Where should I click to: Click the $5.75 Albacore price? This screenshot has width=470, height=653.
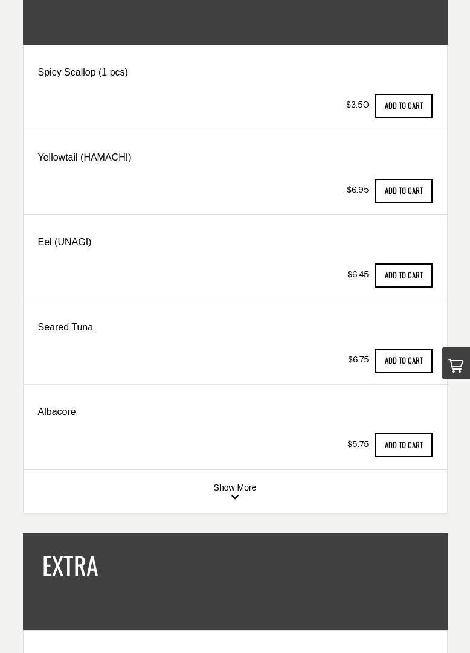click(358, 445)
